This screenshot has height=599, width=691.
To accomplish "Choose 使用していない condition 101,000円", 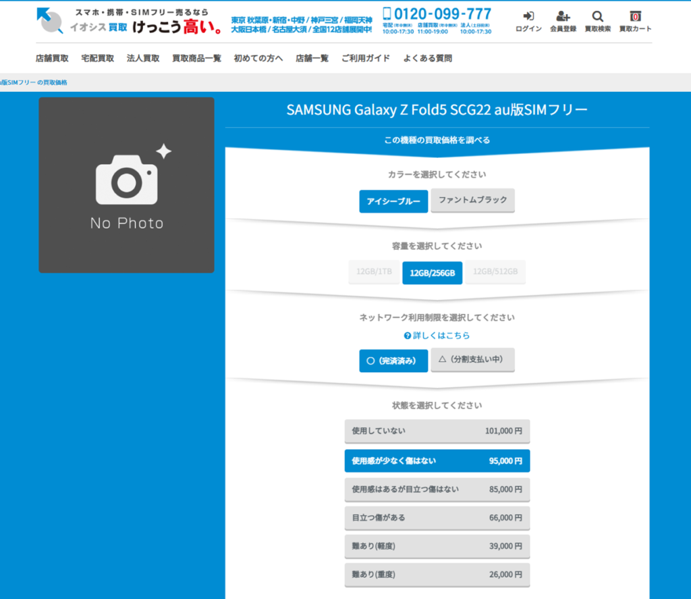I will point(437,431).
